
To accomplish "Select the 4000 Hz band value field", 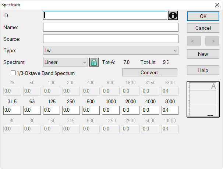I will [151, 110].
